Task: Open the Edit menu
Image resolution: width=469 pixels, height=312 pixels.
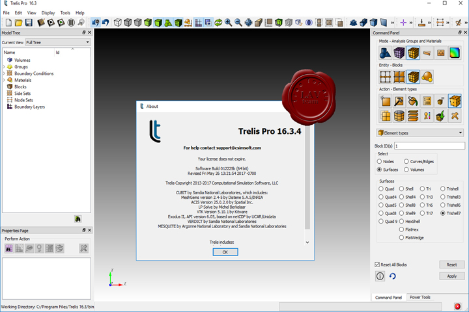Action: (x=18, y=13)
